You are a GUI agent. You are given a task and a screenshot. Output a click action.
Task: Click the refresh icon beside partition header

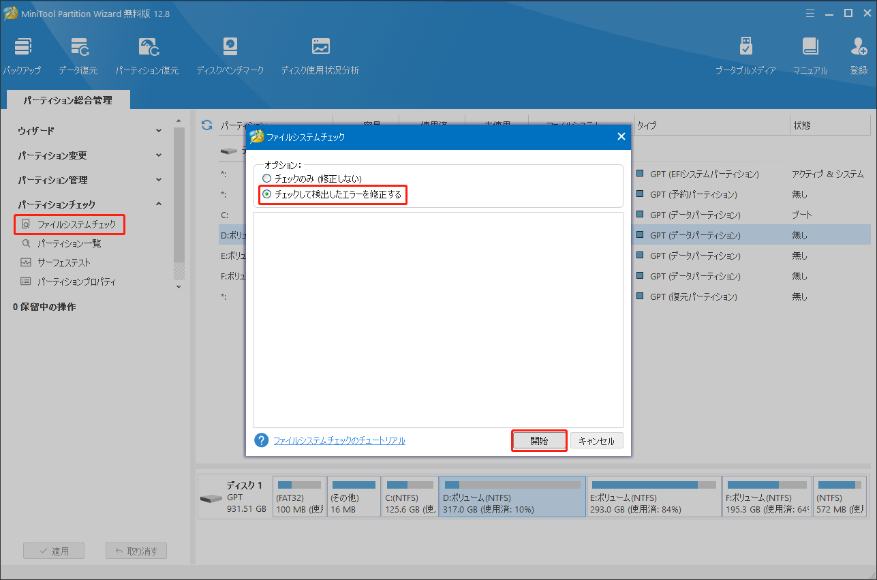(x=207, y=125)
